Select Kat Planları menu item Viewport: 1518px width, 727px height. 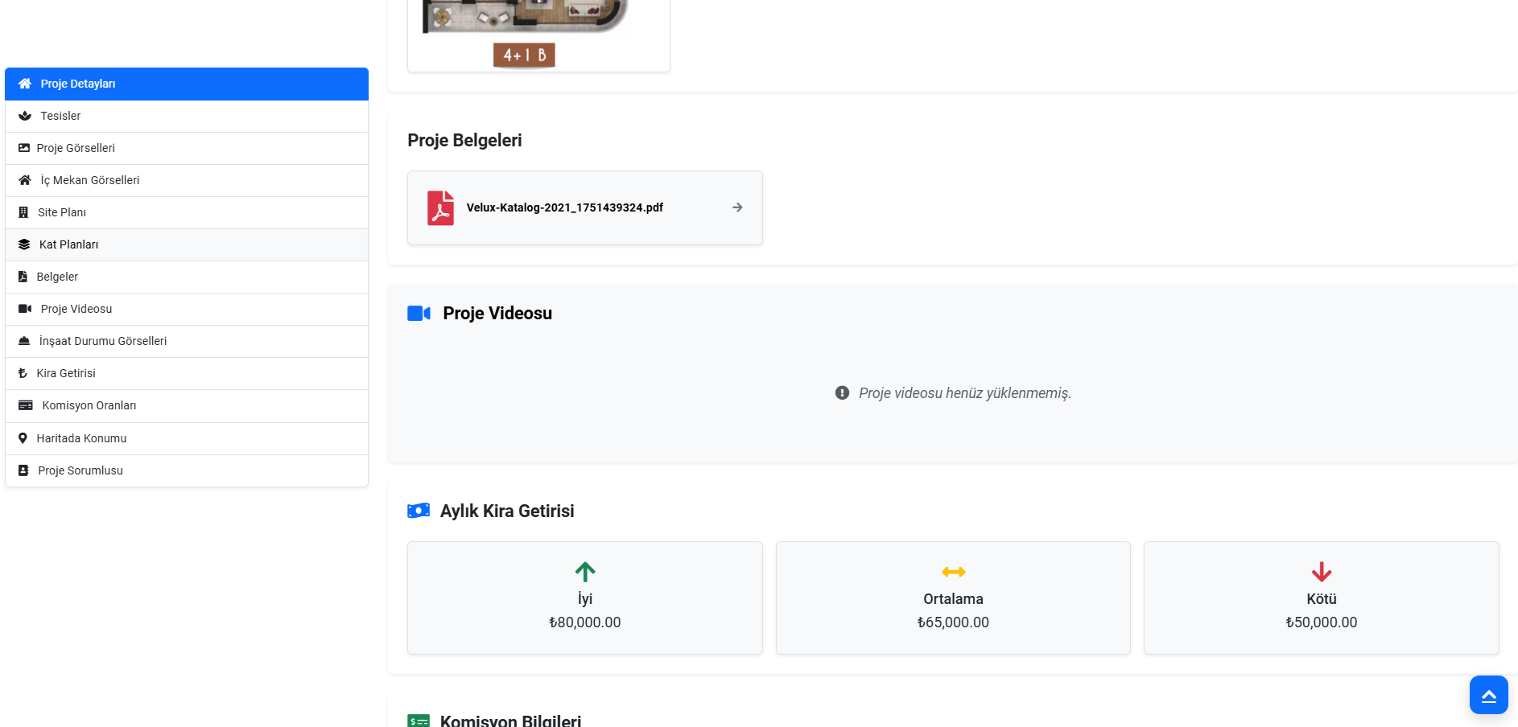coord(187,244)
